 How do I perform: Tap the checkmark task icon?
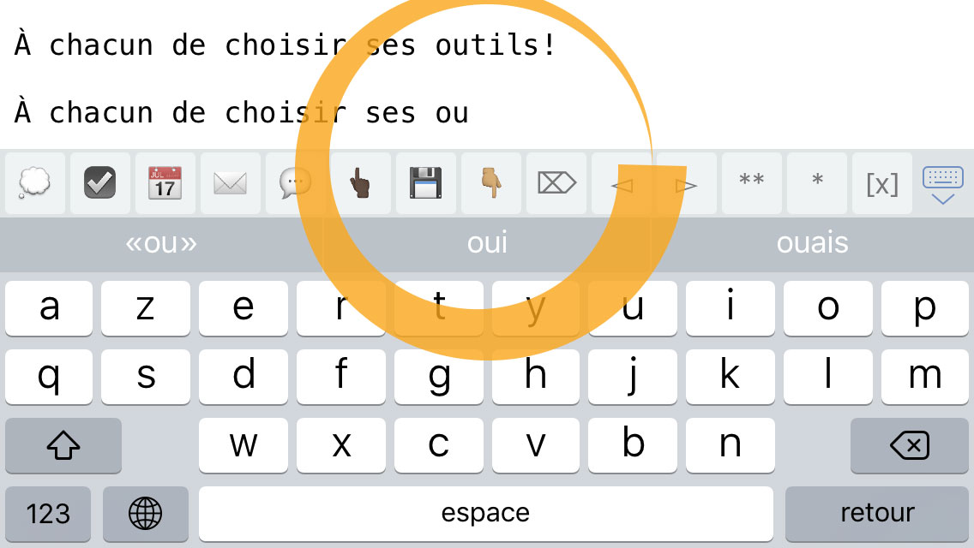100,184
